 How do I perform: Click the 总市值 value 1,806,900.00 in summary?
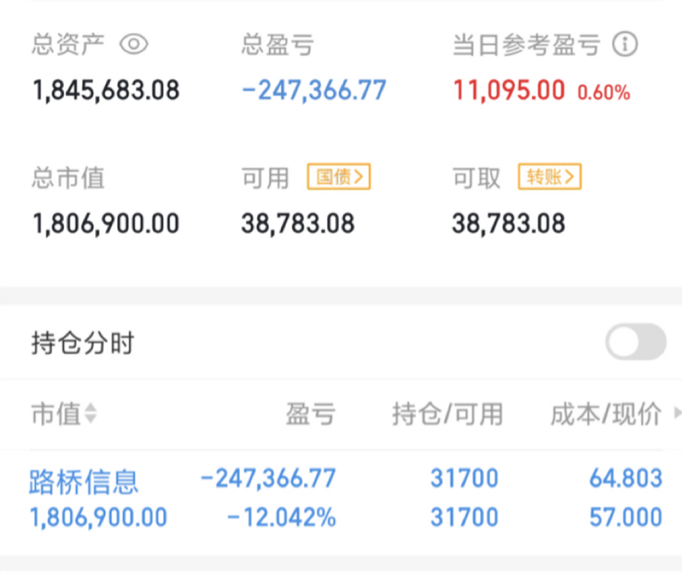pos(107,223)
